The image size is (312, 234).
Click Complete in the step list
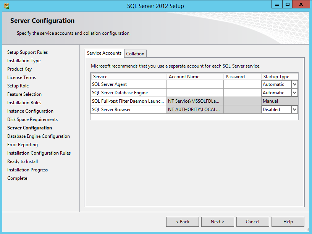click(17, 178)
